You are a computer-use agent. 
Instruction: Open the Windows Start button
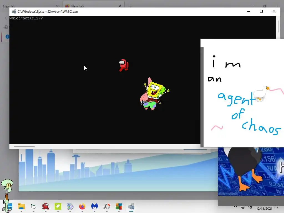click(10, 206)
